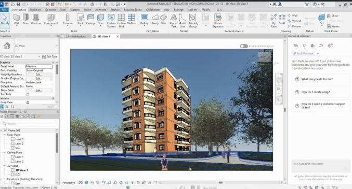This screenshot has width=352, height=189.
Task: Collapse the Ceiling Plans tree node
Action: (4, 153)
